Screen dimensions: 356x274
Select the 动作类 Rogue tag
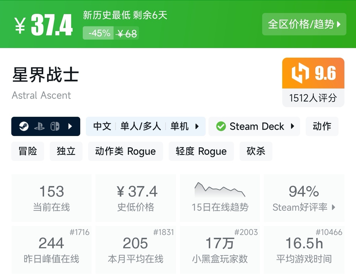(x=125, y=151)
